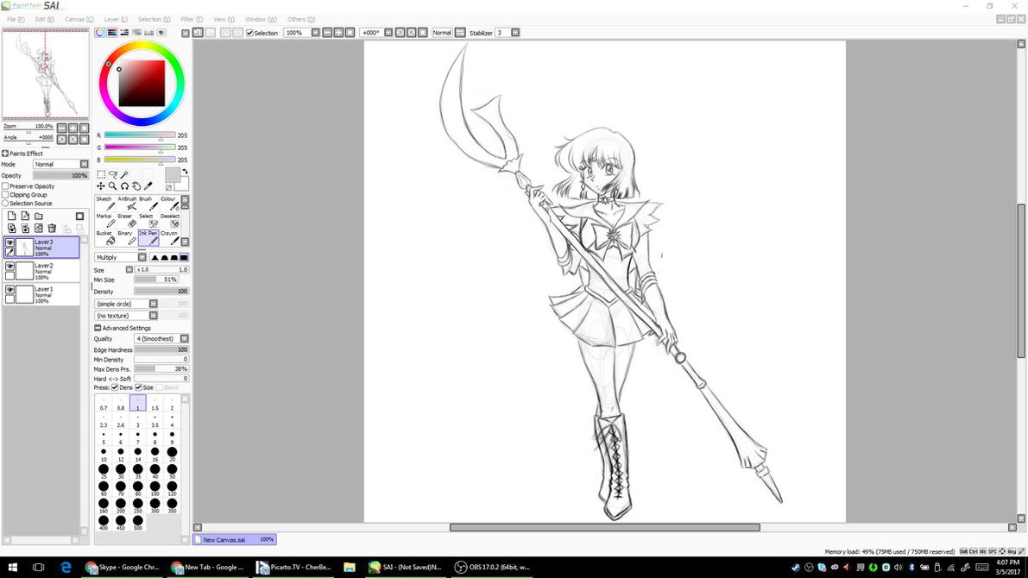Activate the Zoom magnifier tool

(x=113, y=186)
